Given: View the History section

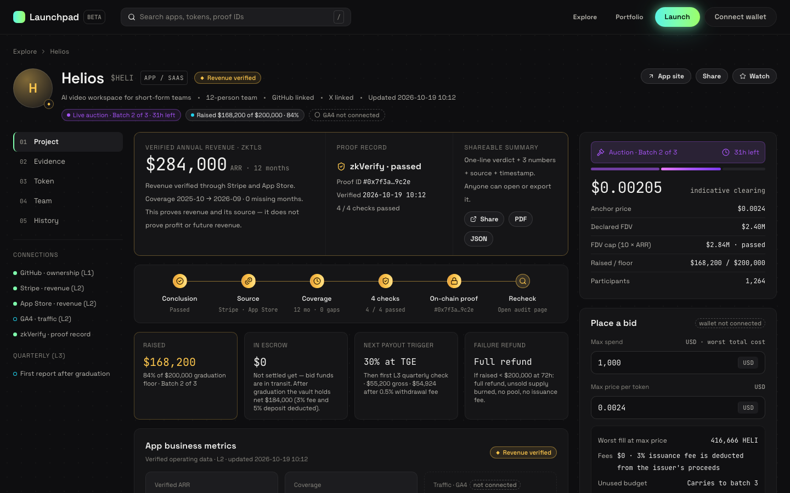Looking at the screenshot, I should point(68,221).
